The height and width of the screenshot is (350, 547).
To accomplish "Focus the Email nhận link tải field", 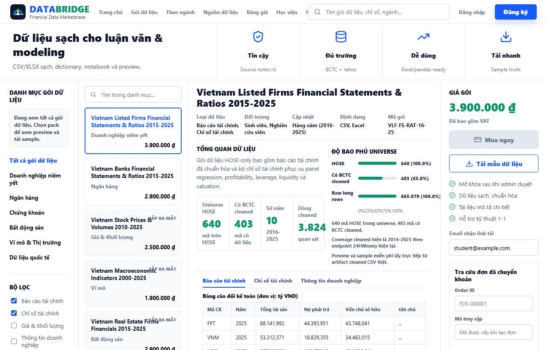I will click(494, 248).
